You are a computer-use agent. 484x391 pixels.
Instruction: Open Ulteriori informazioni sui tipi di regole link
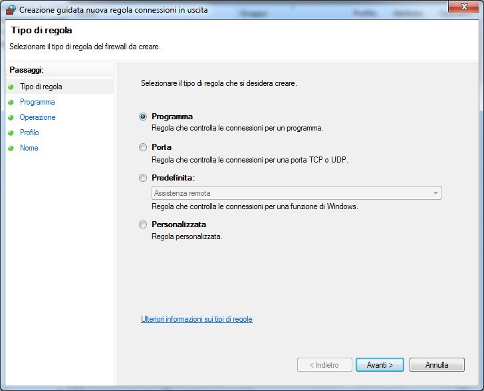[x=197, y=319]
